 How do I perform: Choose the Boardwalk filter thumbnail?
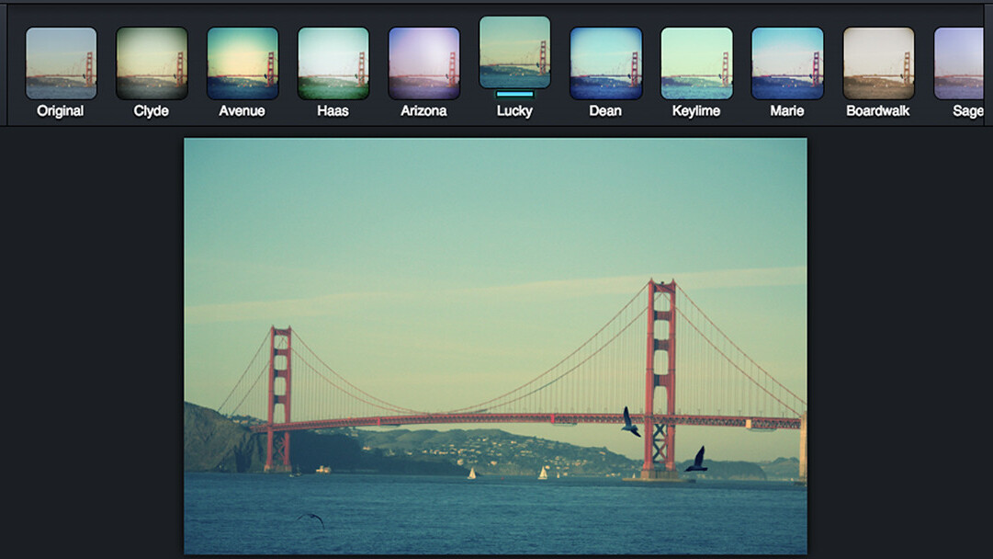tap(878, 63)
